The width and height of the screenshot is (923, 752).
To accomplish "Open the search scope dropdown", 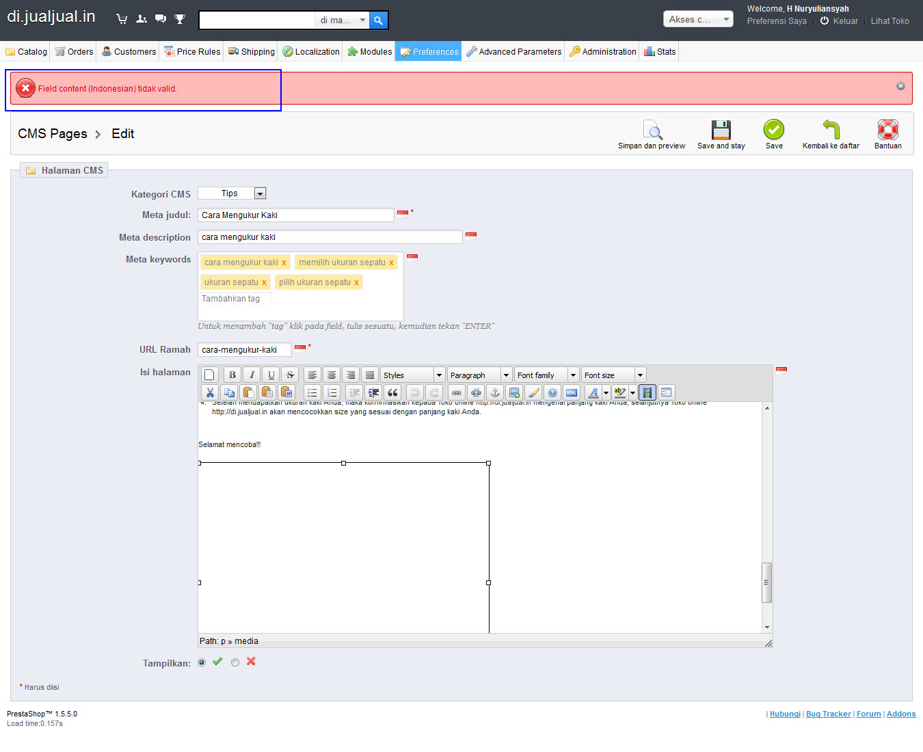I will [342, 21].
